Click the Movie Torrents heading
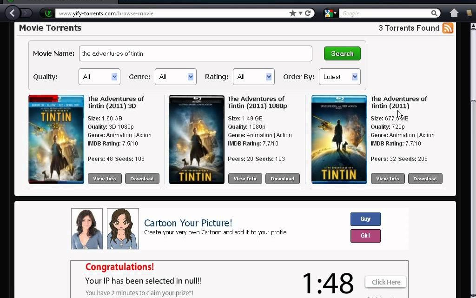Viewport: 476px width, 298px height. click(x=50, y=28)
